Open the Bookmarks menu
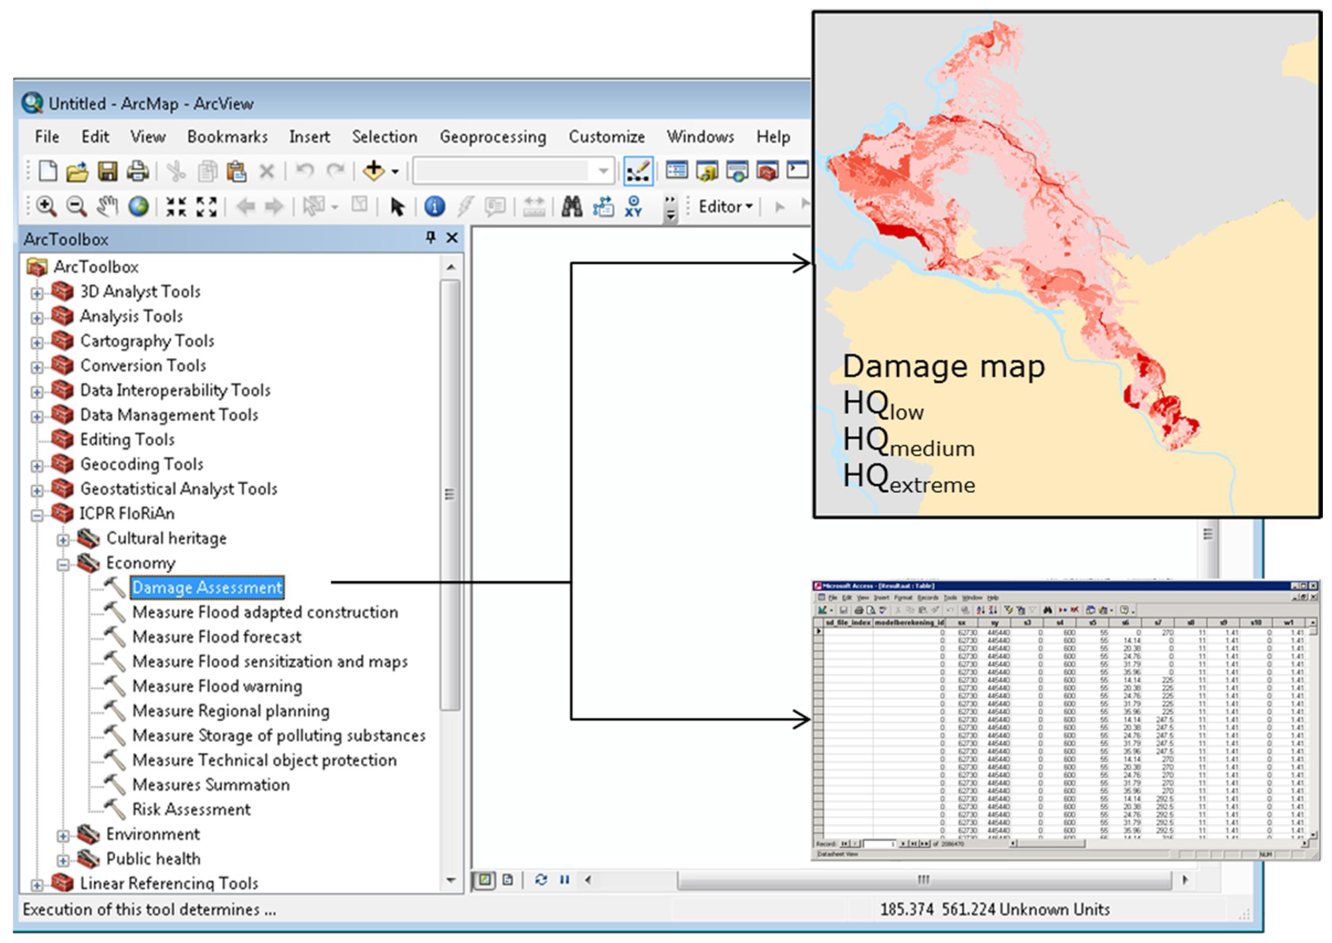 227,137
